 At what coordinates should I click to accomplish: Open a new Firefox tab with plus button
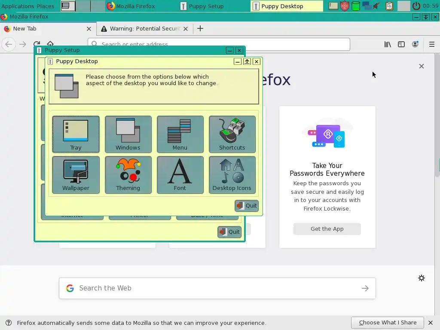(200, 28)
